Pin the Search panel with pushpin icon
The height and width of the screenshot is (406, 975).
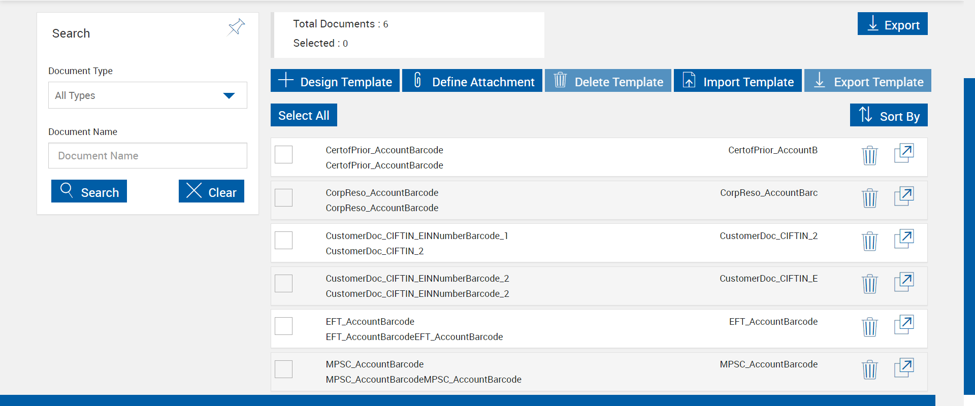(236, 27)
